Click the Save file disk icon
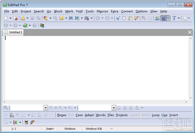Screen dimensions: 195x133 pos(32,18)
